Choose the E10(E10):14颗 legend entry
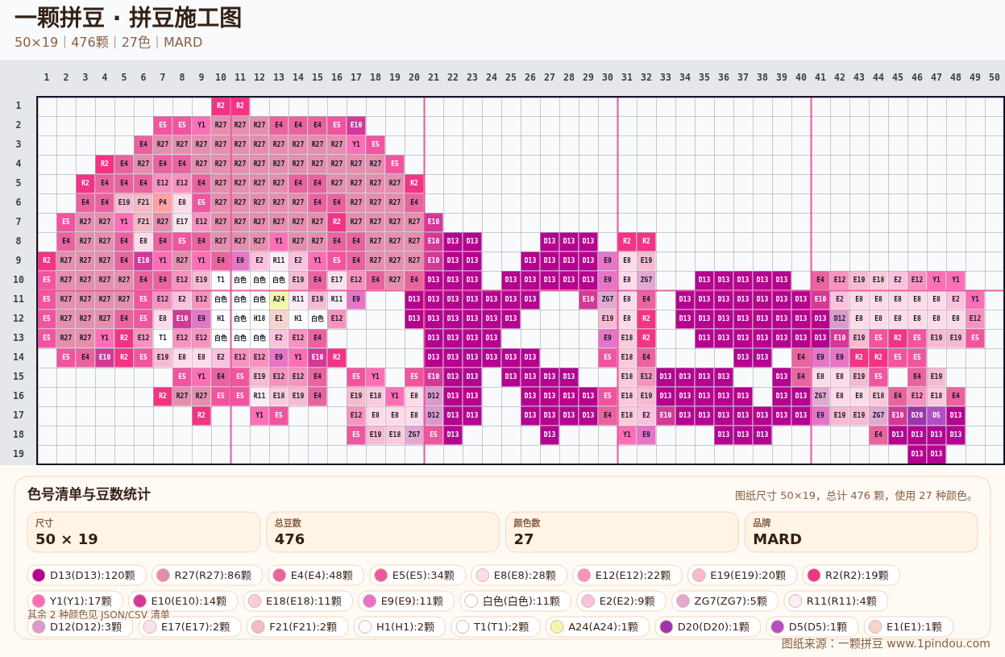The width and height of the screenshot is (1005, 657). [183, 601]
